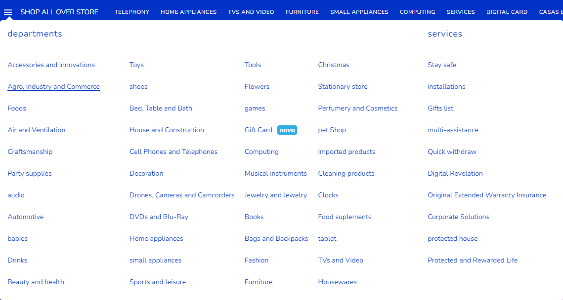Screen dimensions: 563x300
Task: Open the Gifts list service
Action: click(x=440, y=108)
